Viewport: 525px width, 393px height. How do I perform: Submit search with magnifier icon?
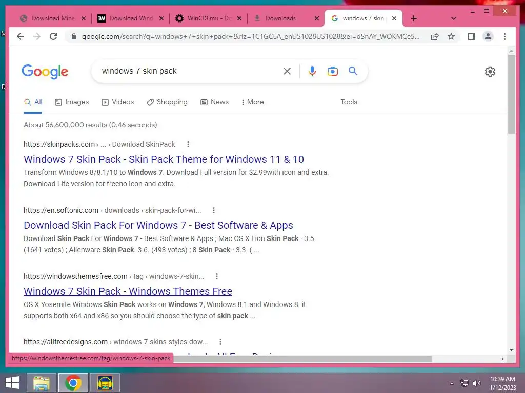(x=353, y=71)
